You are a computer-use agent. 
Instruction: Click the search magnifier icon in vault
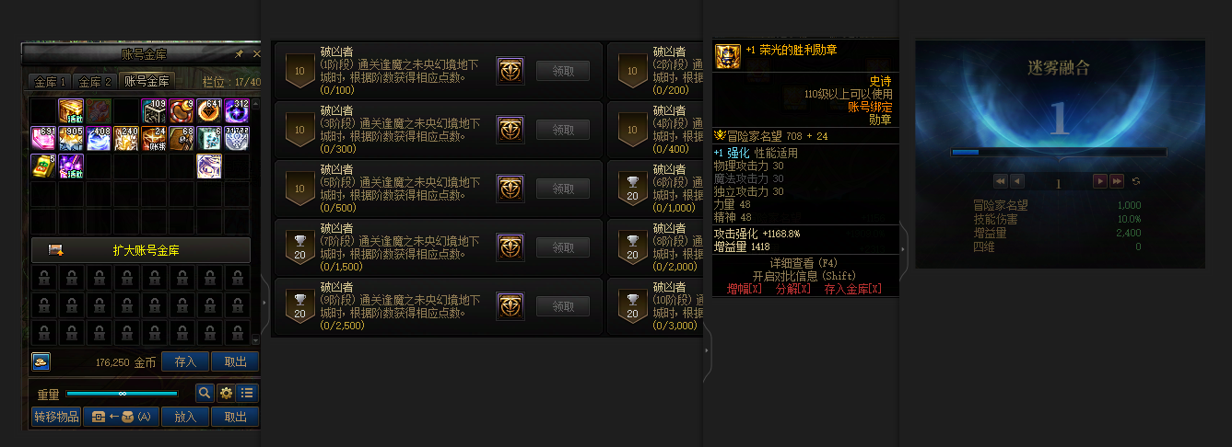click(x=205, y=393)
